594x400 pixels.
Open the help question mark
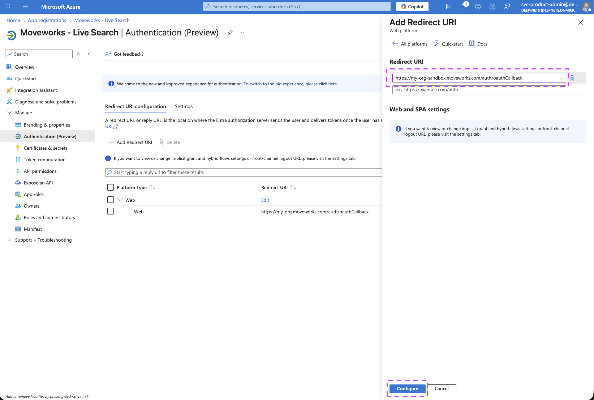coord(492,7)
